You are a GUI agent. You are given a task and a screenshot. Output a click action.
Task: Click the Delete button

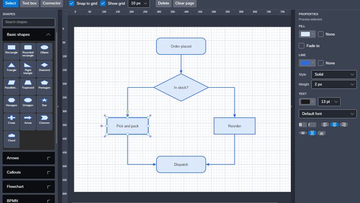[163, 3]
